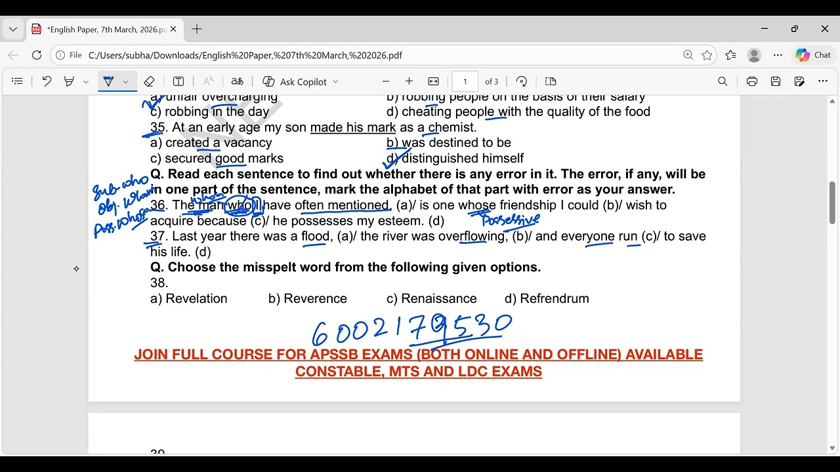Click option b) was destined to be
The height and width of the screenshot is (472, 840).
tap(449, 143)
